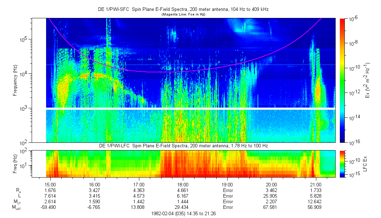Select the 21:00 time axis label
This screenshot has width=381, height=218.
click(x=316, y=184)
